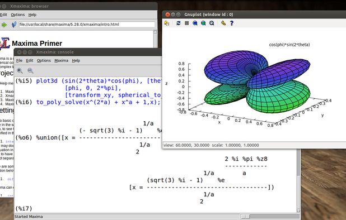Open the Edit menu in Xmaxima console
This screenshot has width=346, height=220.
(29, 60)
